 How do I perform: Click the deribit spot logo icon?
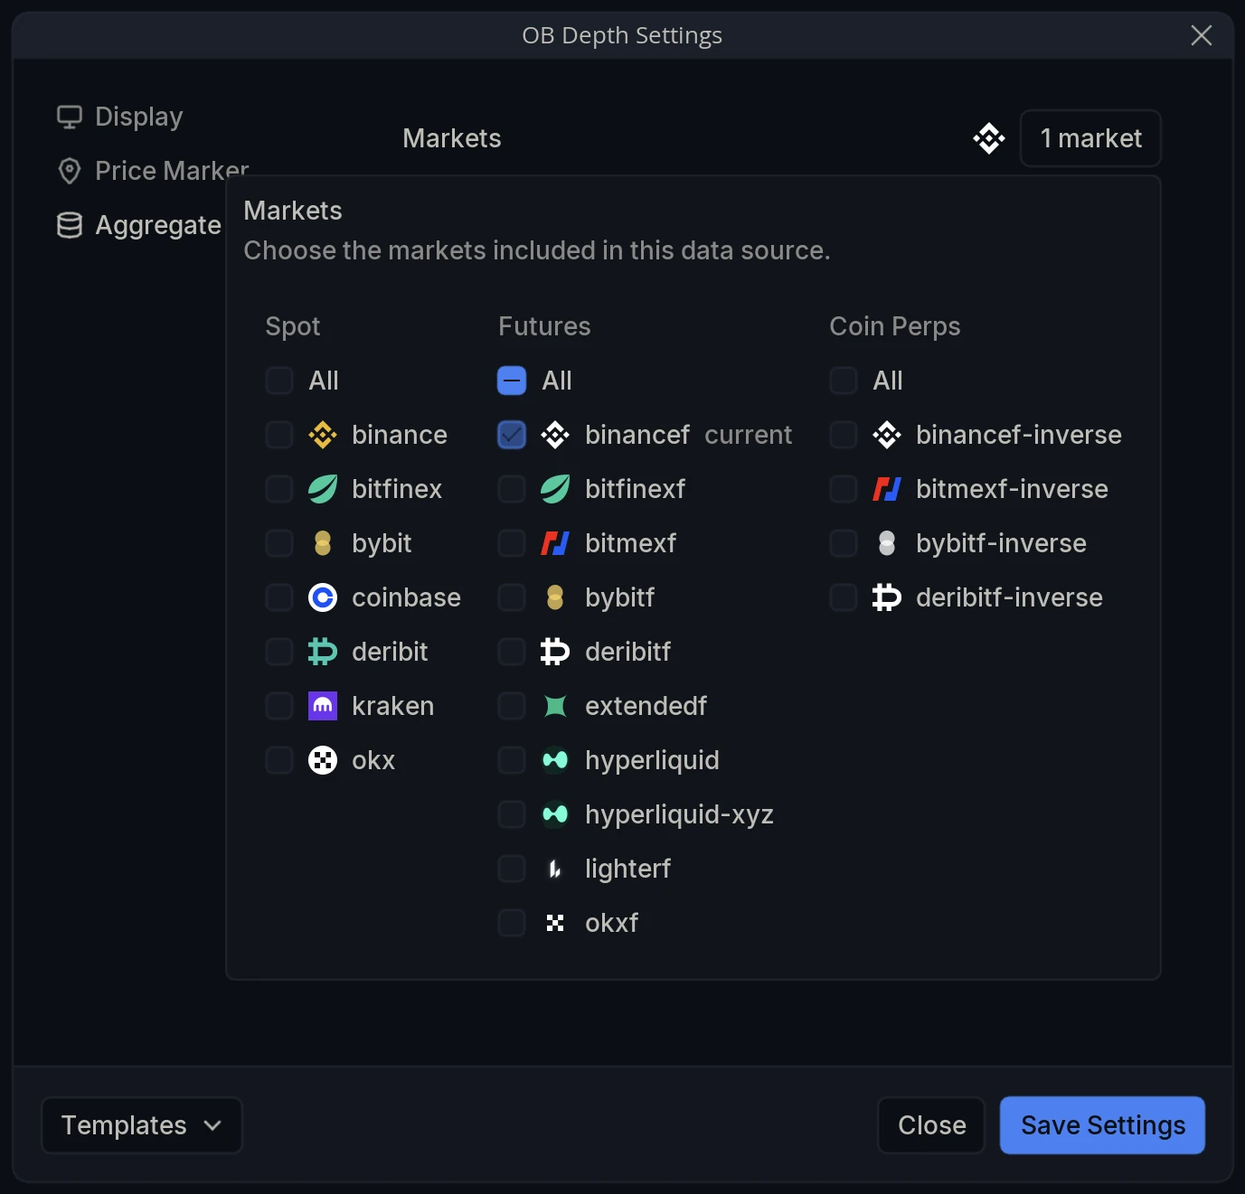coord(323,652)
